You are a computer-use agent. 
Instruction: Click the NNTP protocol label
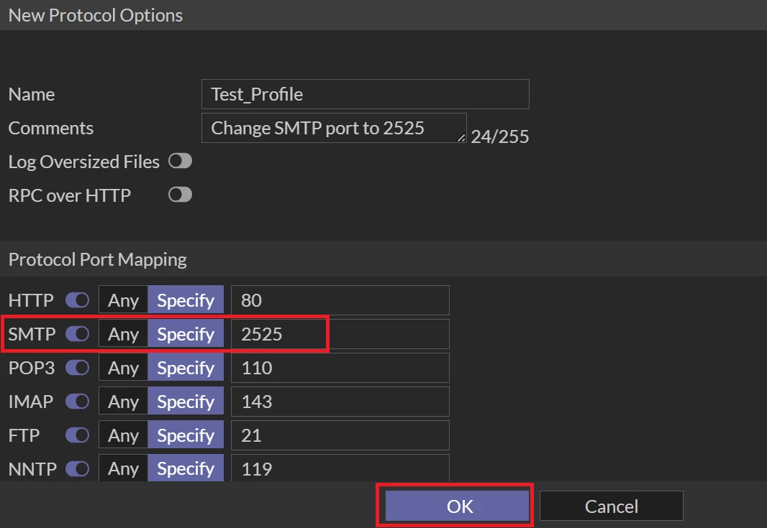(32, 469)
